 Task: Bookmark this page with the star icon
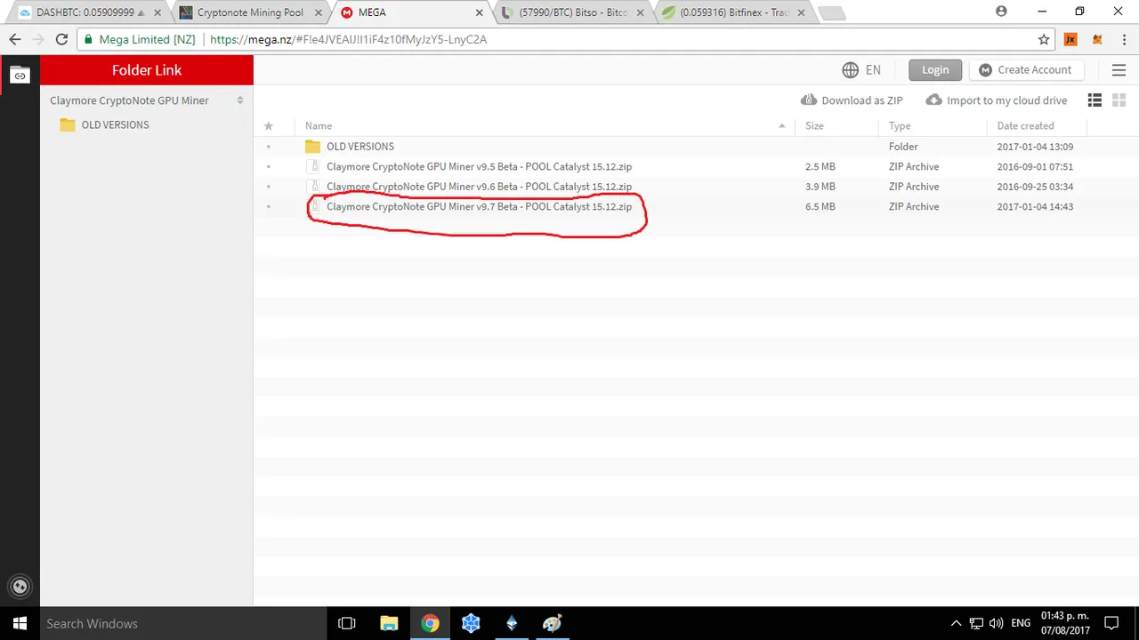(x=1044, y=39)
